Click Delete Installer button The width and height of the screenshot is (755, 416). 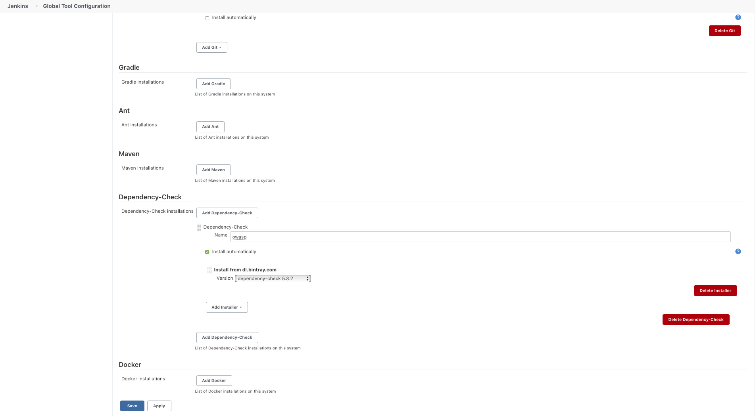pyautogui.click(x=715, y=290)
